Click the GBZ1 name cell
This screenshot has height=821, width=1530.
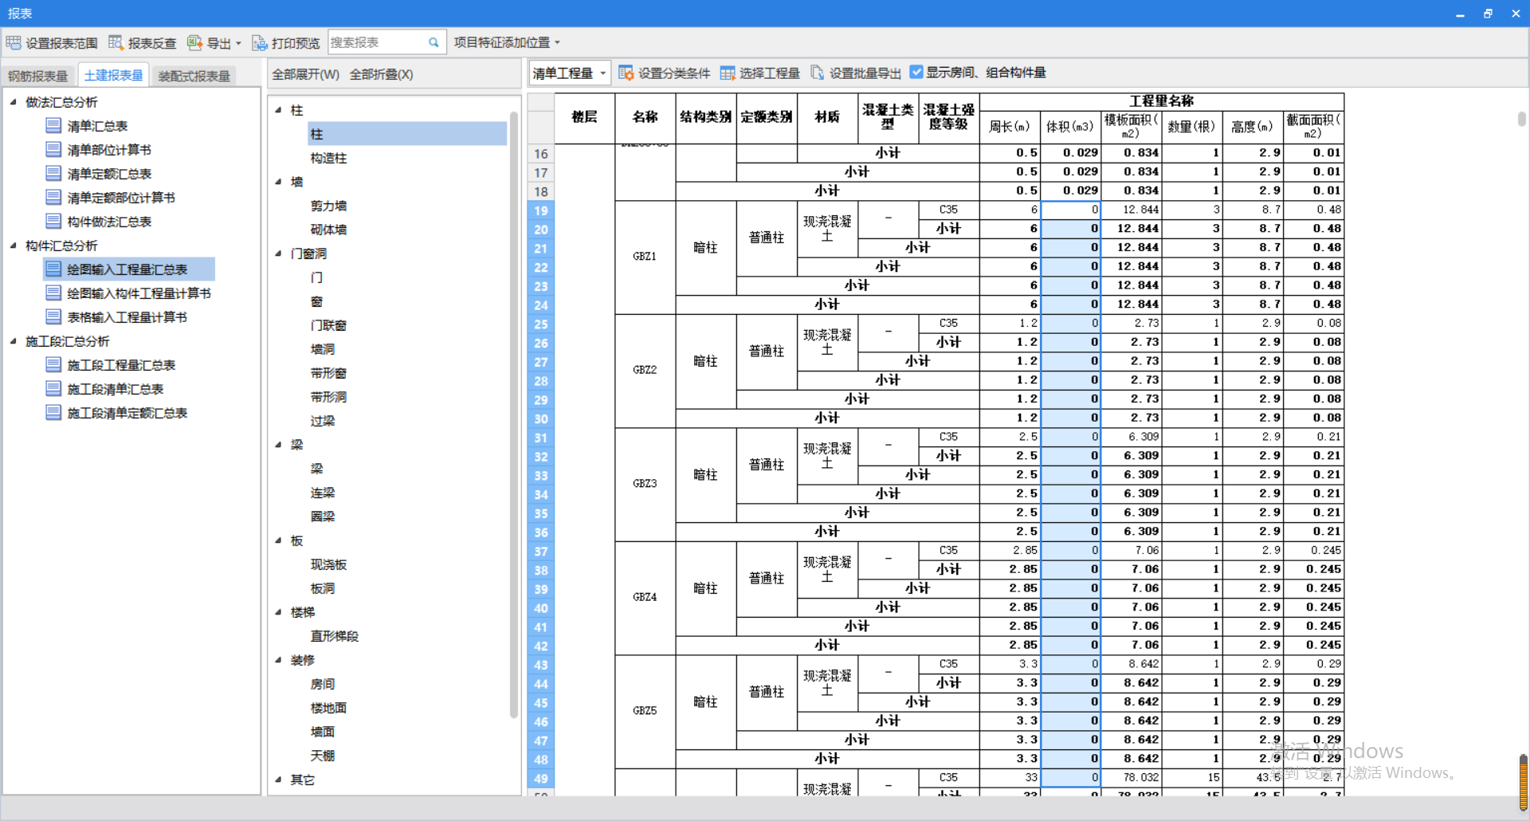pos(645,257)
